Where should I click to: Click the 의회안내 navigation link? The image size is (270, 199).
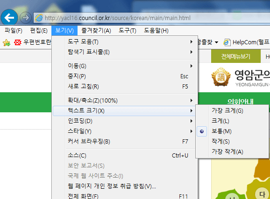[x=241, y=102]
